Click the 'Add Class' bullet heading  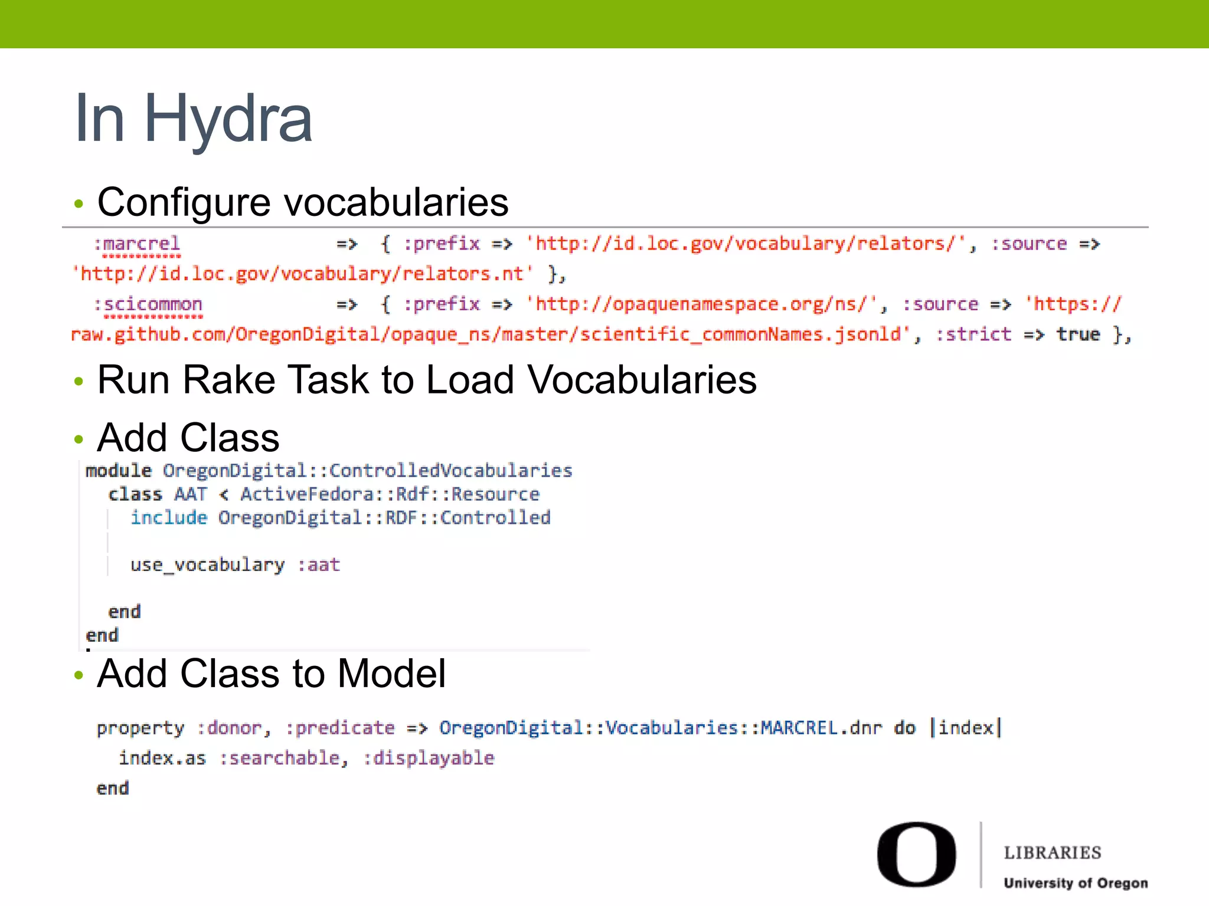[188, 438]
